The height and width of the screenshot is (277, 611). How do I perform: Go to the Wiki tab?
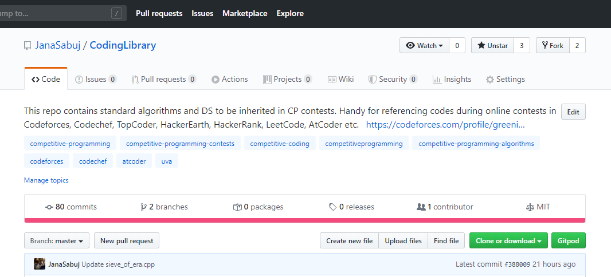pyautogui.click(x=340, y=80)
